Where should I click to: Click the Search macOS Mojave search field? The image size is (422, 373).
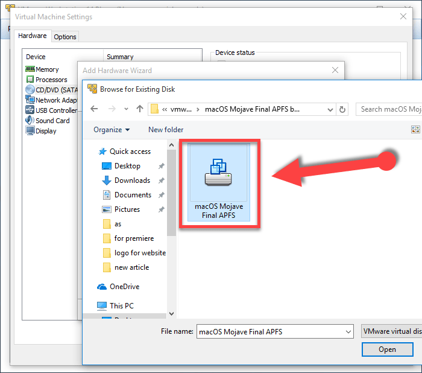click(x=389, y=109)
